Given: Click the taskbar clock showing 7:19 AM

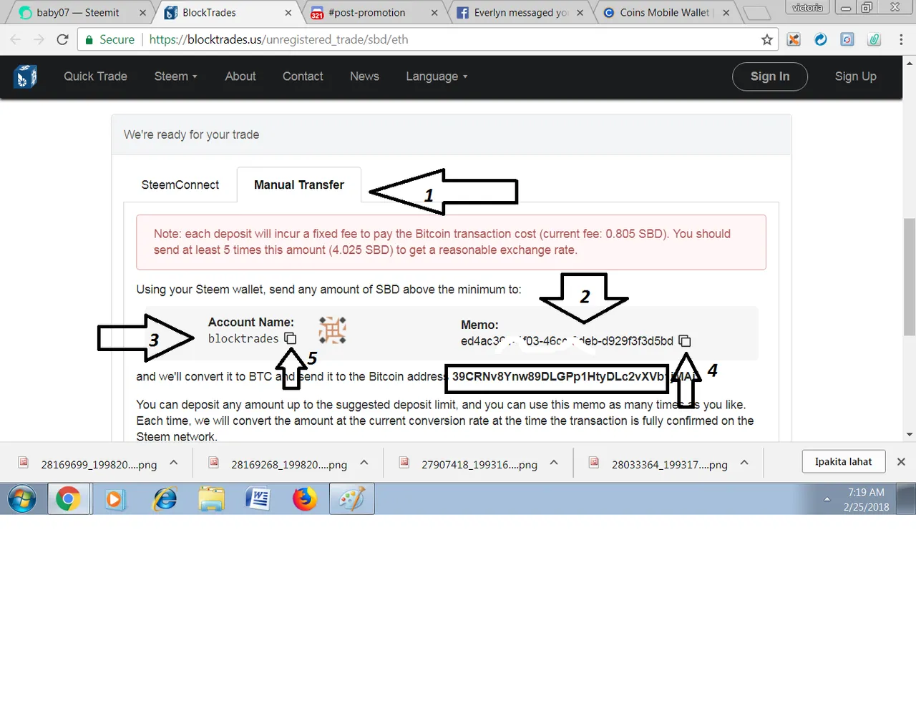Looking at the screenshot, I should [x=866, y=499].
